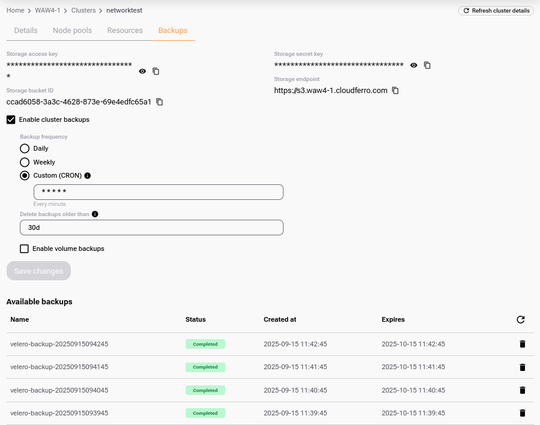Screen dimensions: 540x425
Task: Show info tooltip for Custom (CRON)
Action: (88, 176)
